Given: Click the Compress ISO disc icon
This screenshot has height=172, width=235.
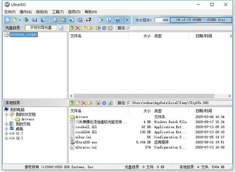Looking at the screenshot, I should 72,20.
